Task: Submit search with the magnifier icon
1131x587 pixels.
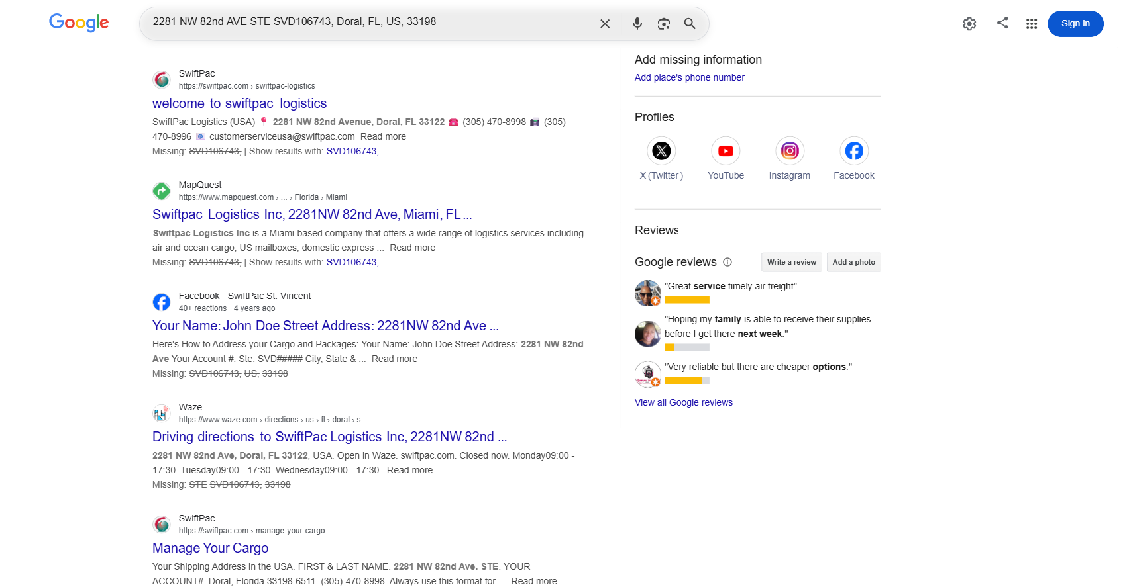Action: tap(690, 24)
